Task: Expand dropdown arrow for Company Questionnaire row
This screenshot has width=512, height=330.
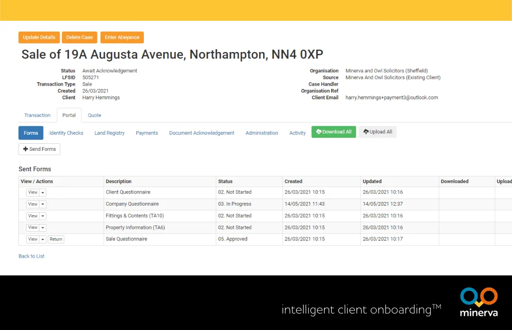Action: (43, 204)
